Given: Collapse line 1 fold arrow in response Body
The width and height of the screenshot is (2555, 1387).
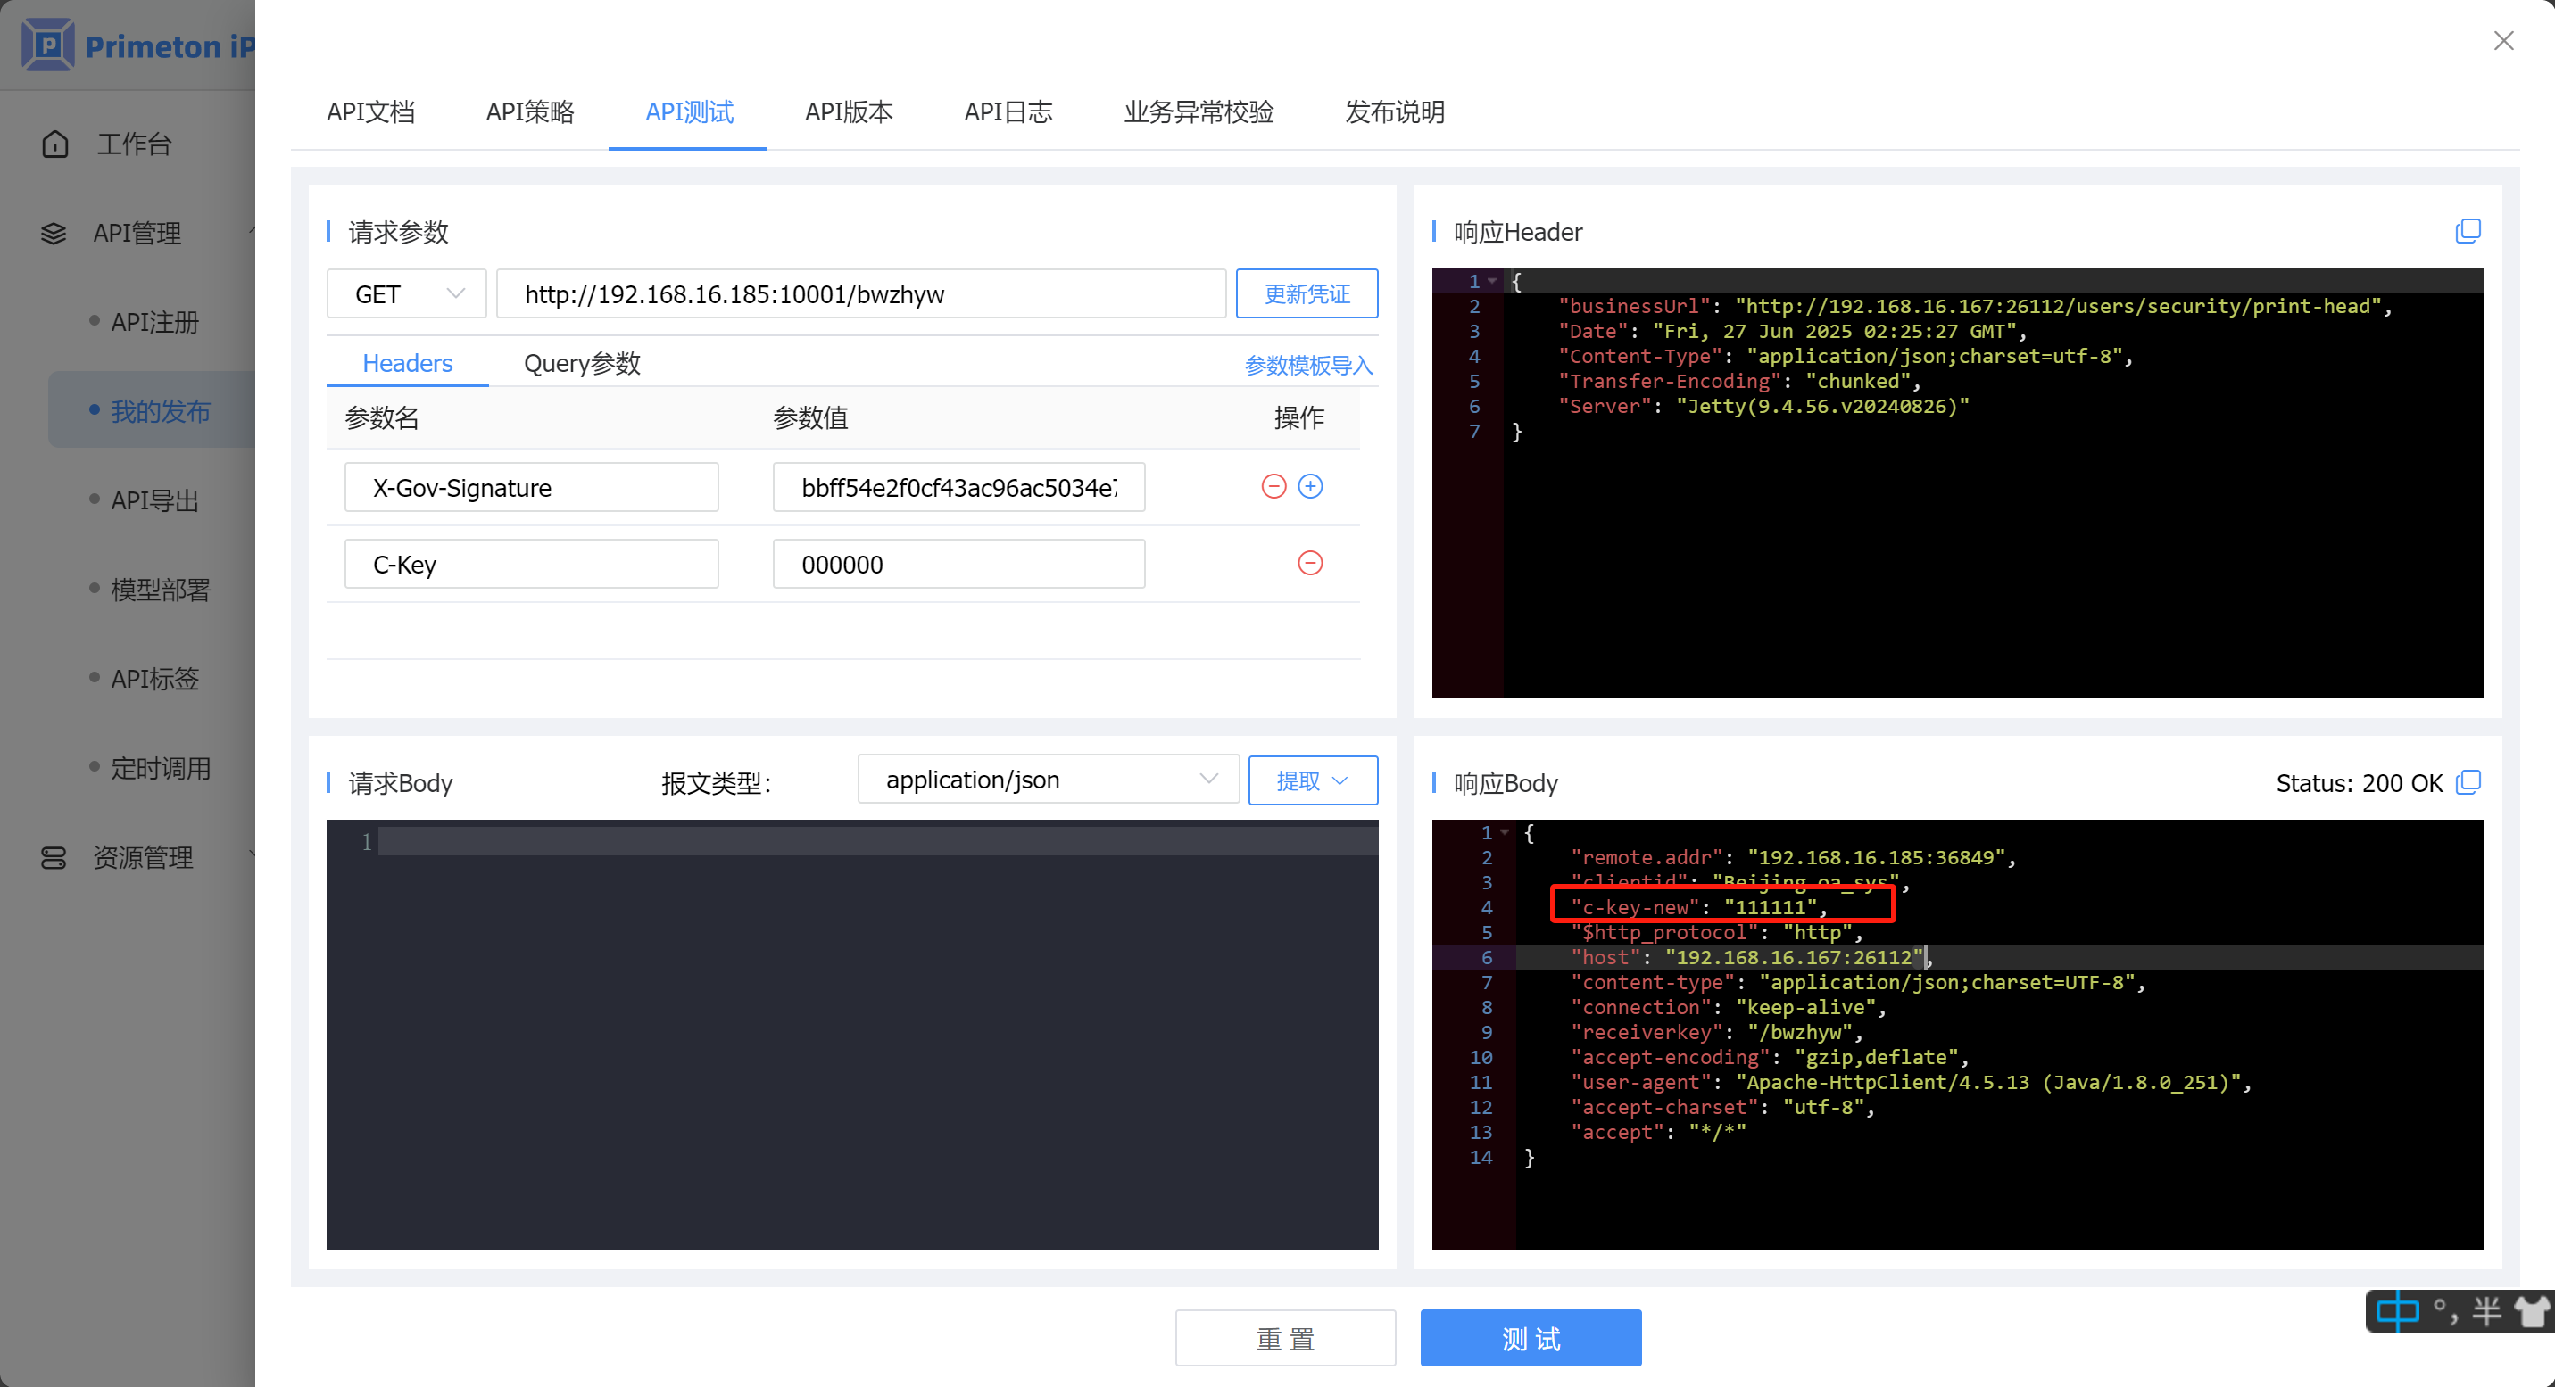Looking at the screenshot, I should point(1505,833).
